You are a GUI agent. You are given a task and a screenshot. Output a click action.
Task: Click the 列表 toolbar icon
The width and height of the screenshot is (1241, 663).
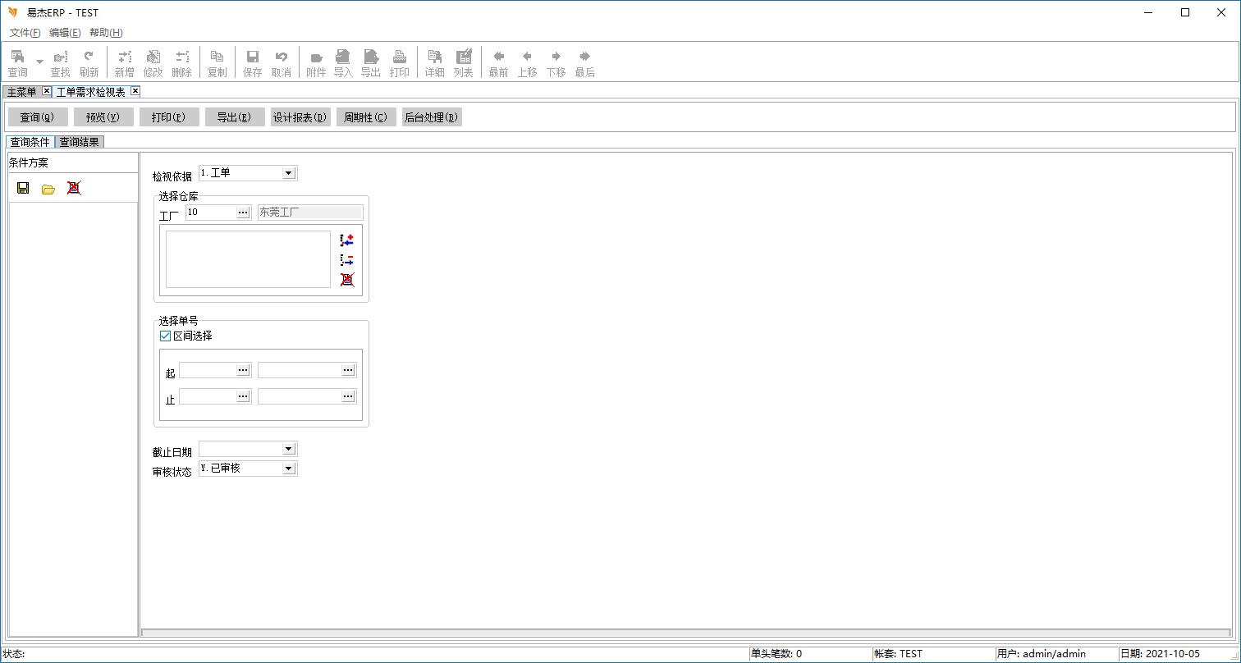tap(463, 63)
